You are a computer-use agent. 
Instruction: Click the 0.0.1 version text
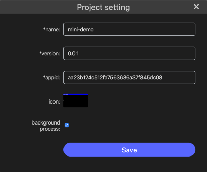click(x=73, y=54)
